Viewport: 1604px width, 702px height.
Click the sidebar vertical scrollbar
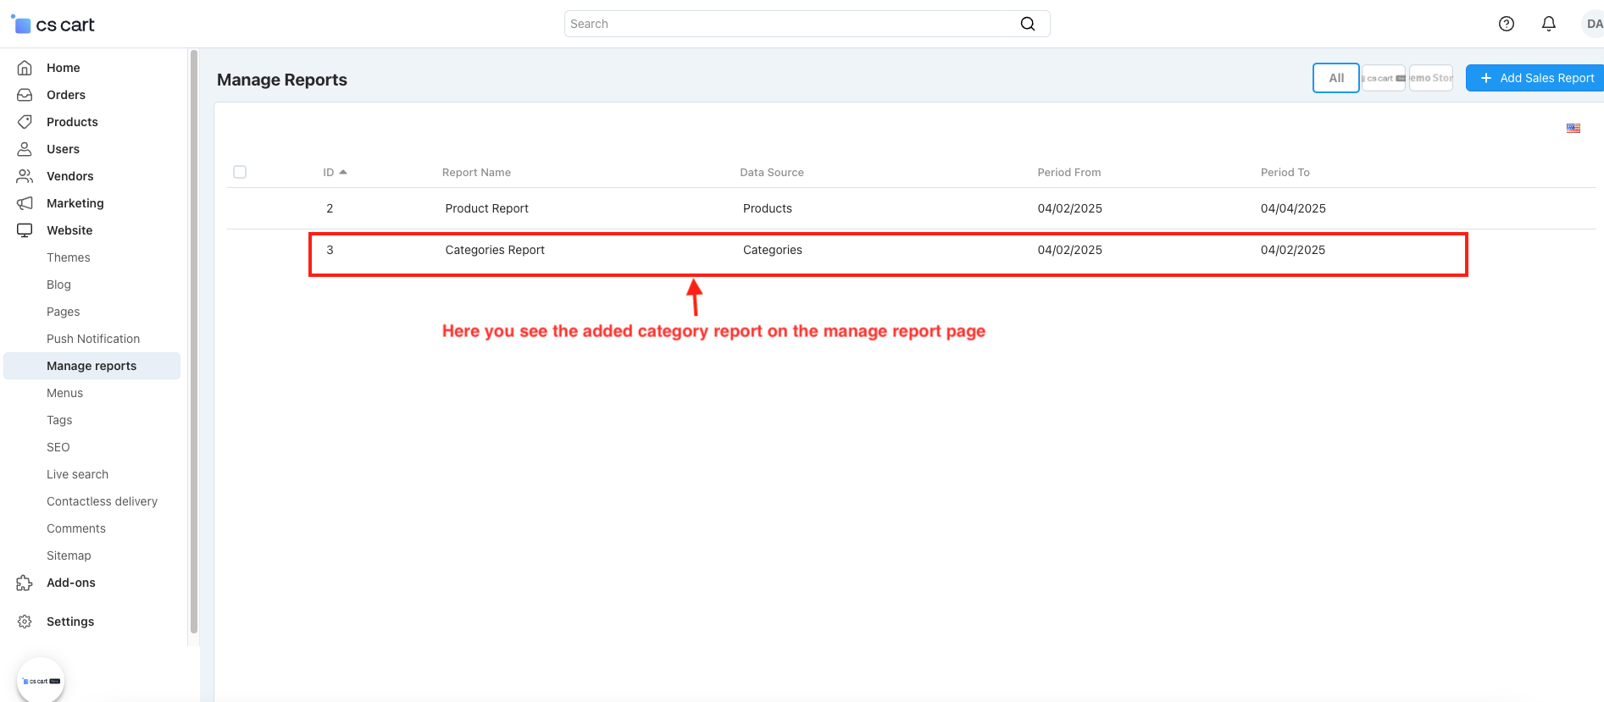(194, 339)
